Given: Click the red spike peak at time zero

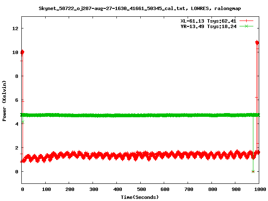Looking at the screenshot, I should point(22,52).
